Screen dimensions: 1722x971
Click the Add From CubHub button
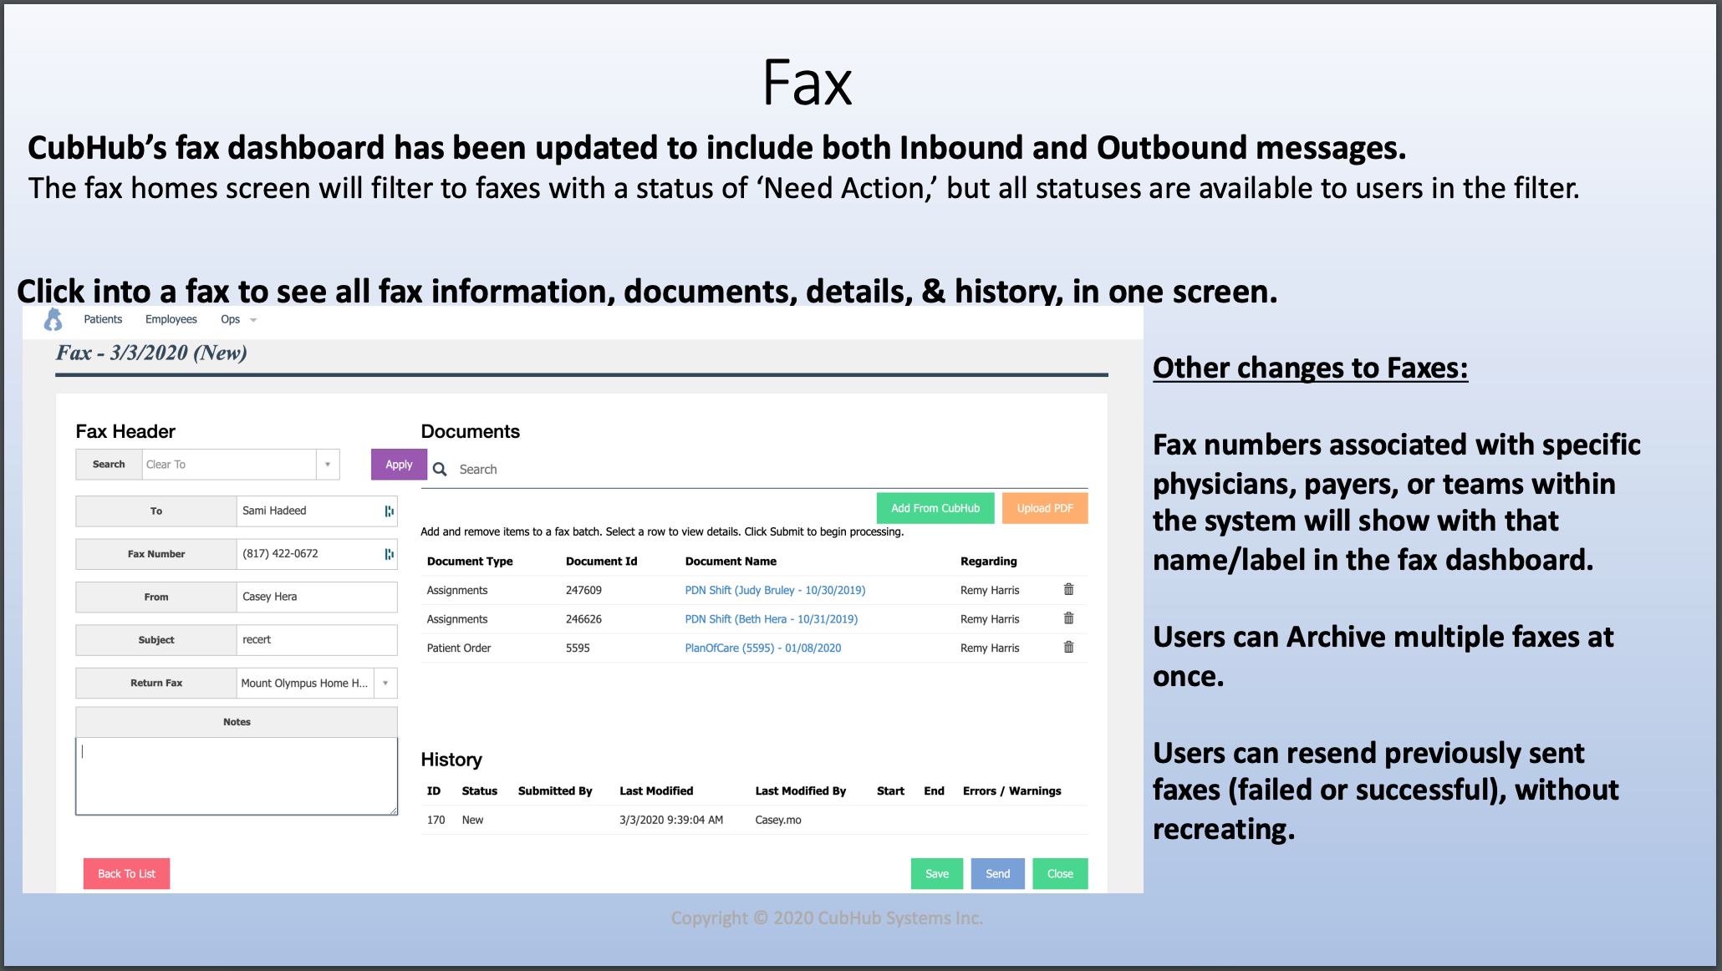click(935, 508)
